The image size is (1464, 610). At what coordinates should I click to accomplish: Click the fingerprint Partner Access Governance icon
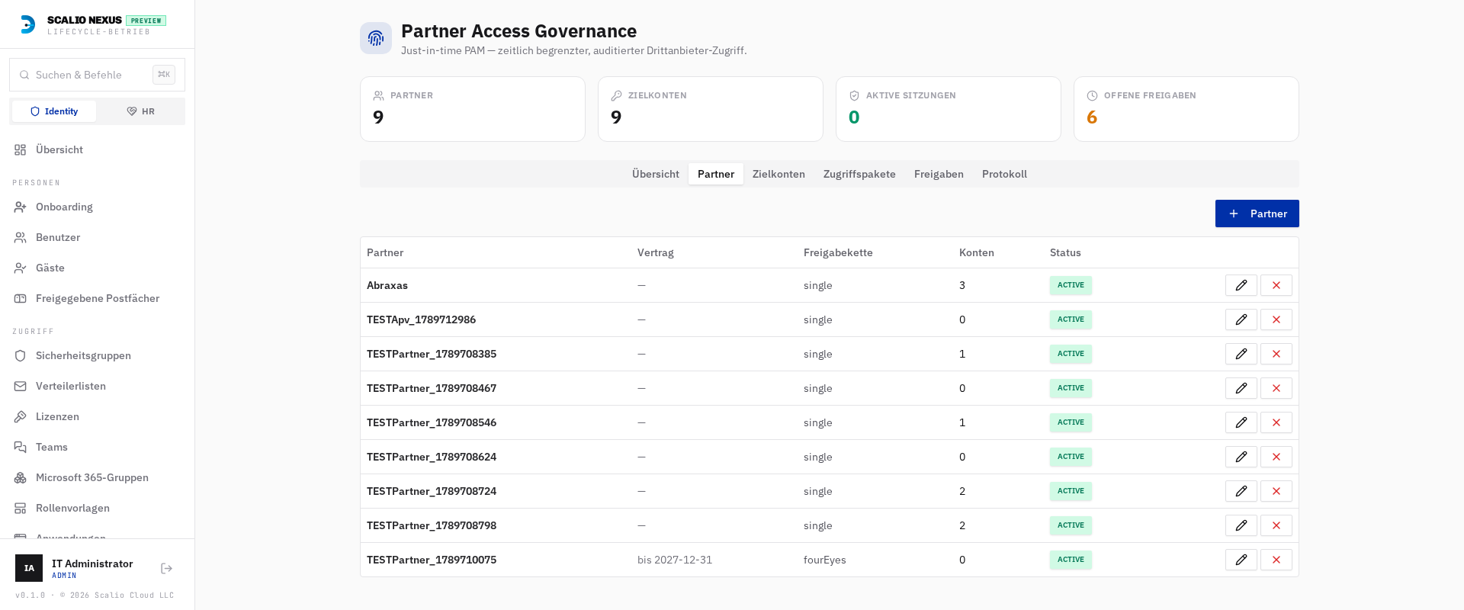(x=376, y=38)
